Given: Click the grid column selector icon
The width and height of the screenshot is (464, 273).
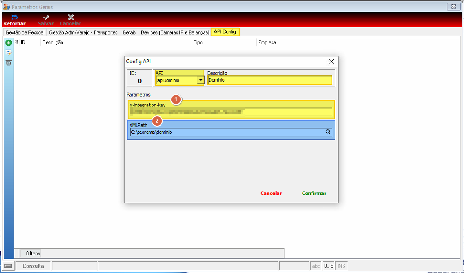Looking at the screenshot, I should tap(17, 42).
